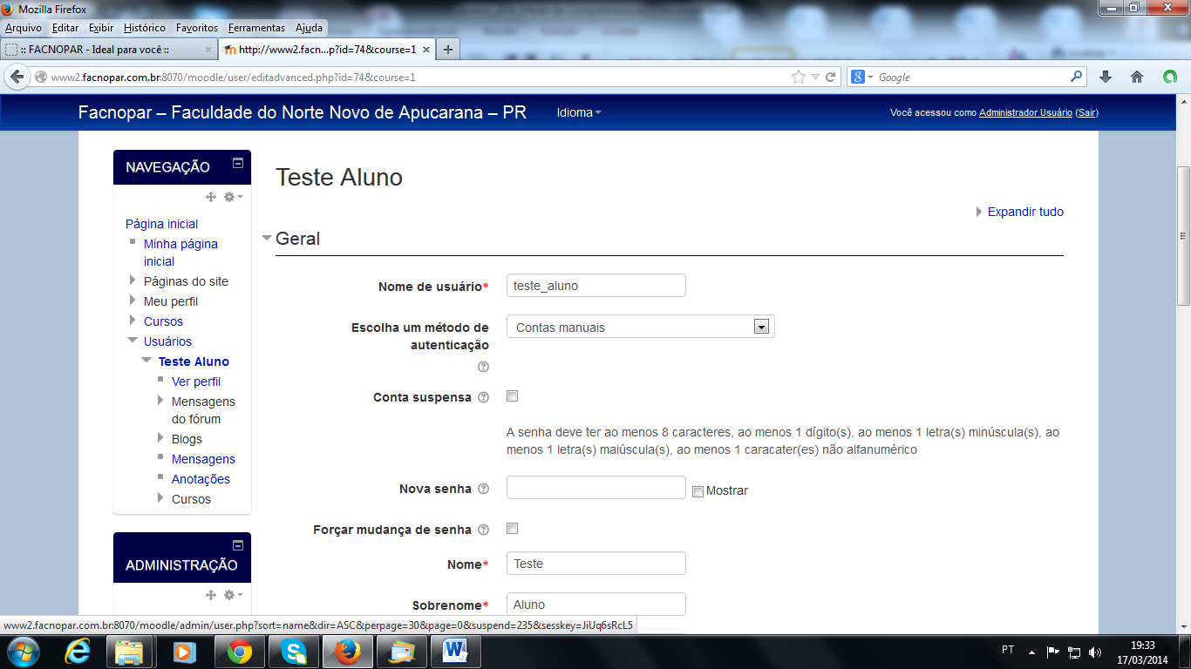Click the Windows Start button
Image resolution: width=1191 pixels, height=669 pixels.
(x=23, y=652)
